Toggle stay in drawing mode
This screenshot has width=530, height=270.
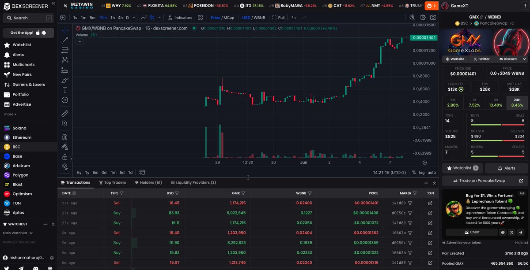pyautogui.click(x=65, y=147)
